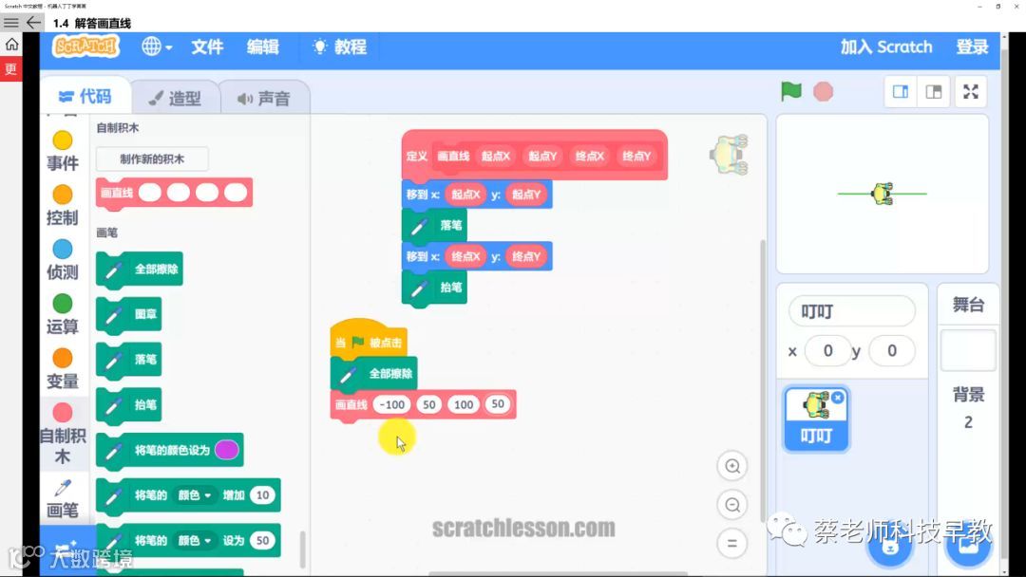Select the 自制积木 my blocks category
The image size is (1026, 577).
point(62,434)
